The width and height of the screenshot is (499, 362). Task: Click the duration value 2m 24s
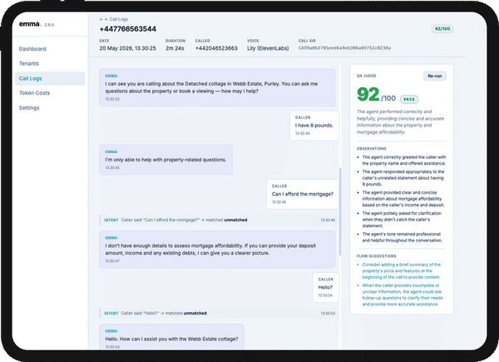pyautogui.click(x=175, y=48)
